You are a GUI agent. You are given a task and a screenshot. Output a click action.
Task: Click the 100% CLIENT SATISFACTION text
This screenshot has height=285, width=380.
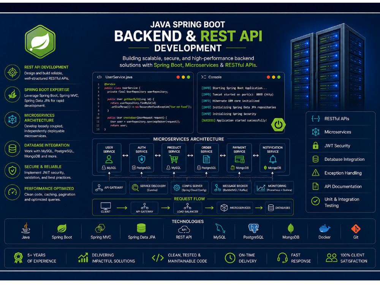point(353,258)
